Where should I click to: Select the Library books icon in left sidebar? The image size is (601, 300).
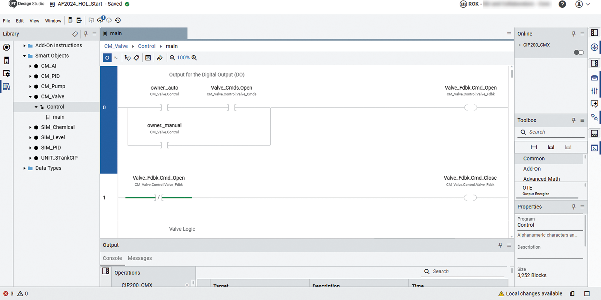click(7, 87)
